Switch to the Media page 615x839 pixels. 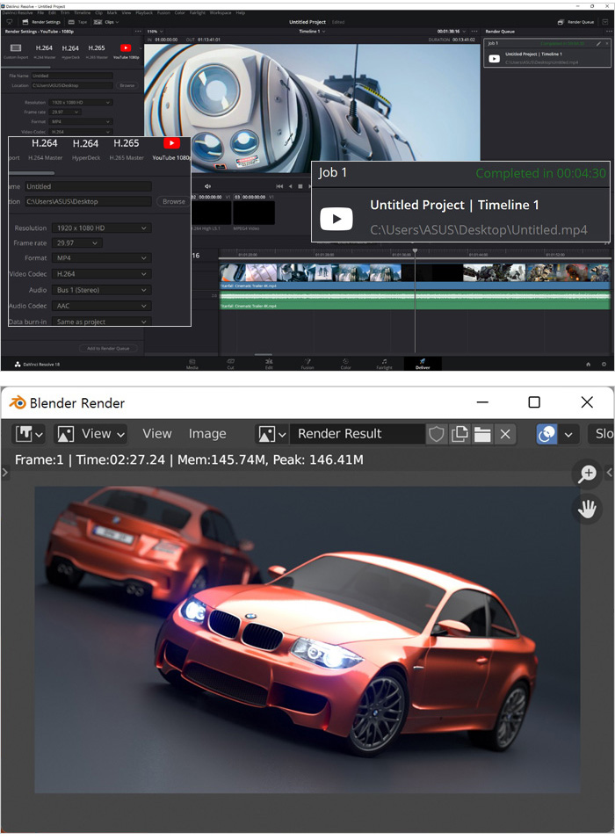tap(192, 364)
